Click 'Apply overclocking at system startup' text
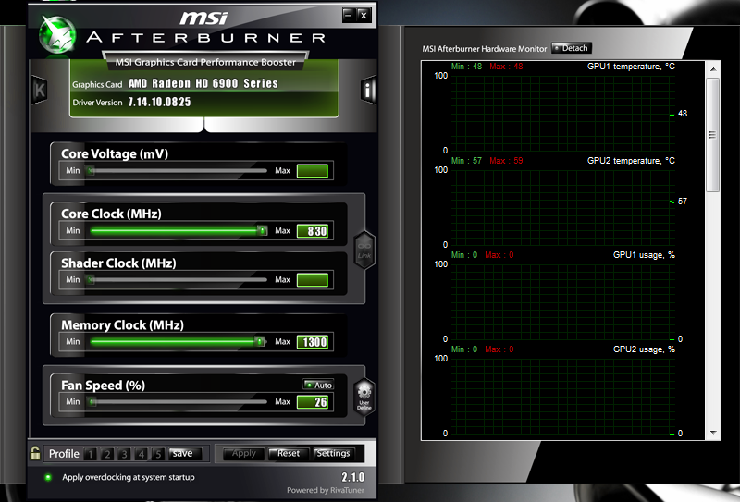This screenshot has width=740, height=502. pos(129,477)
